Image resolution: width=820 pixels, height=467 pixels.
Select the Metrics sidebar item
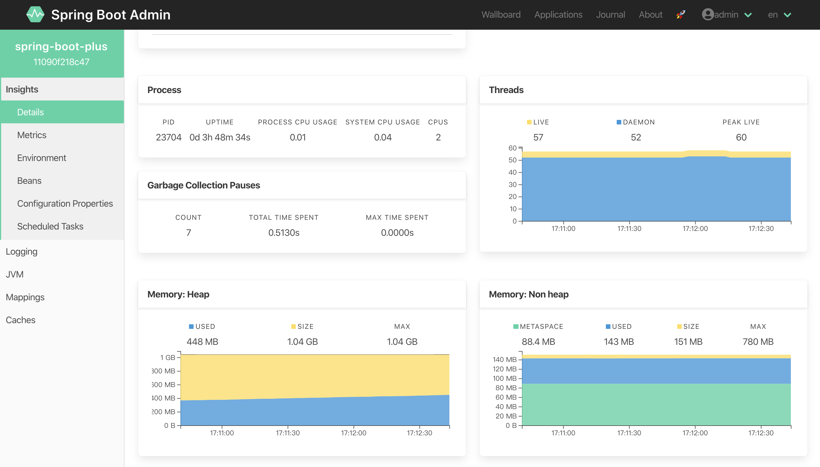click(32, 135)
